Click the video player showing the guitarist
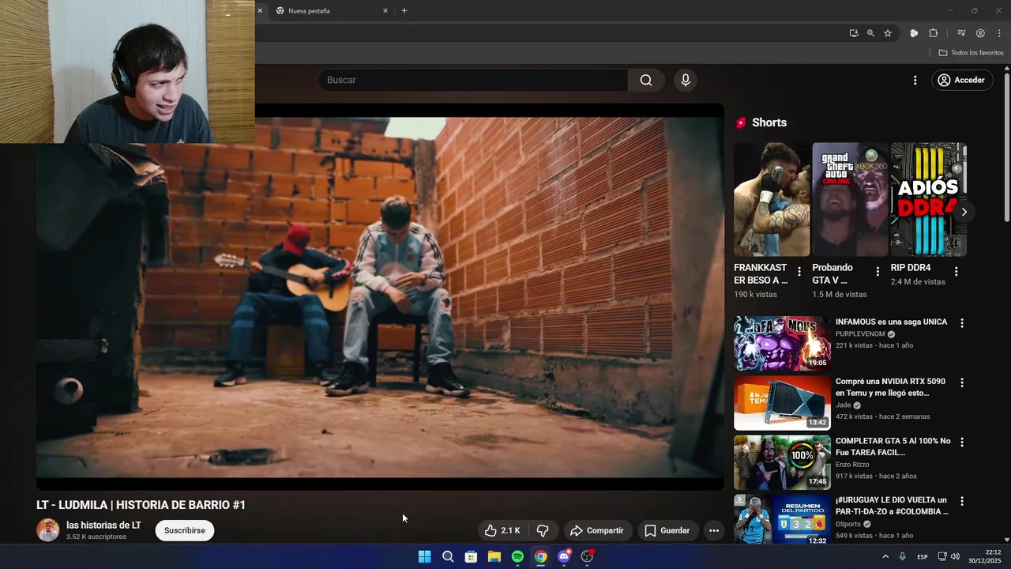This screenshot has height=569, width=1011. [x=380, y=296]
